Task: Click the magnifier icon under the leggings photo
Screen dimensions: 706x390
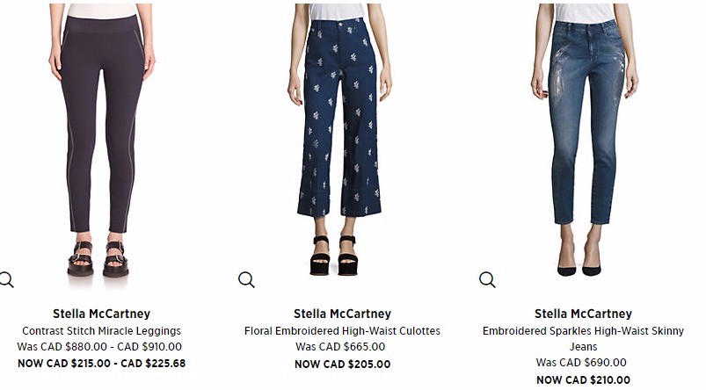Action: tap(6, 280)
